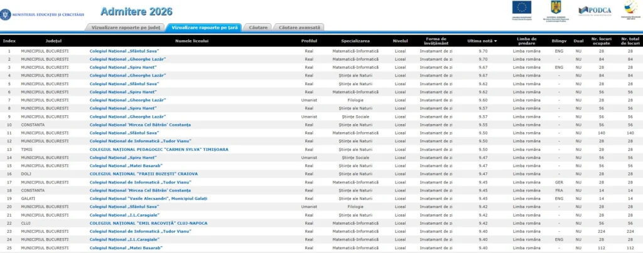Click the 9.60 grade in row 7
Viewport: 643px width, 253px height.
pos(483,100)
